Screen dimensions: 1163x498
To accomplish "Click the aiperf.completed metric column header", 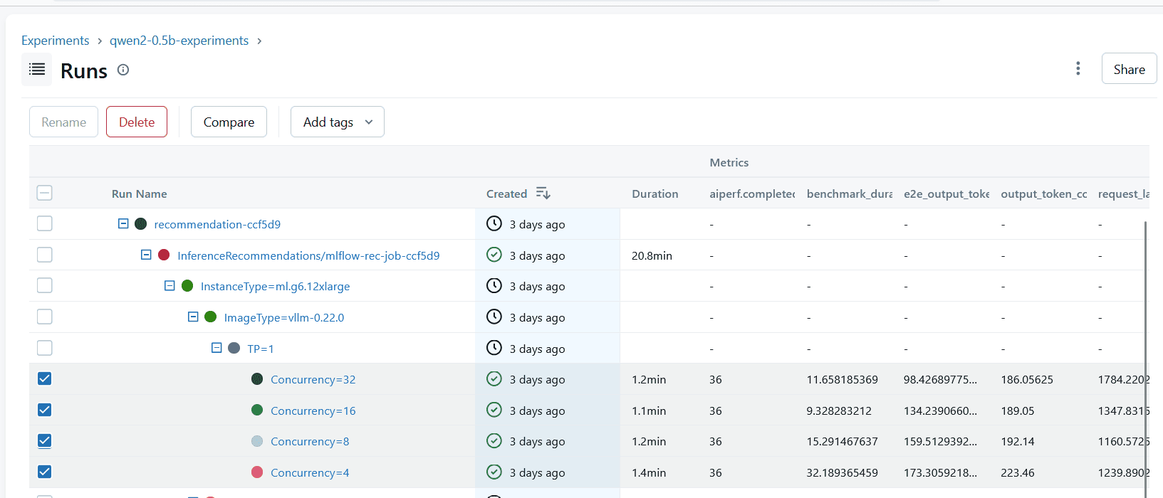I will pyautogui.click(x=752, y=194).
